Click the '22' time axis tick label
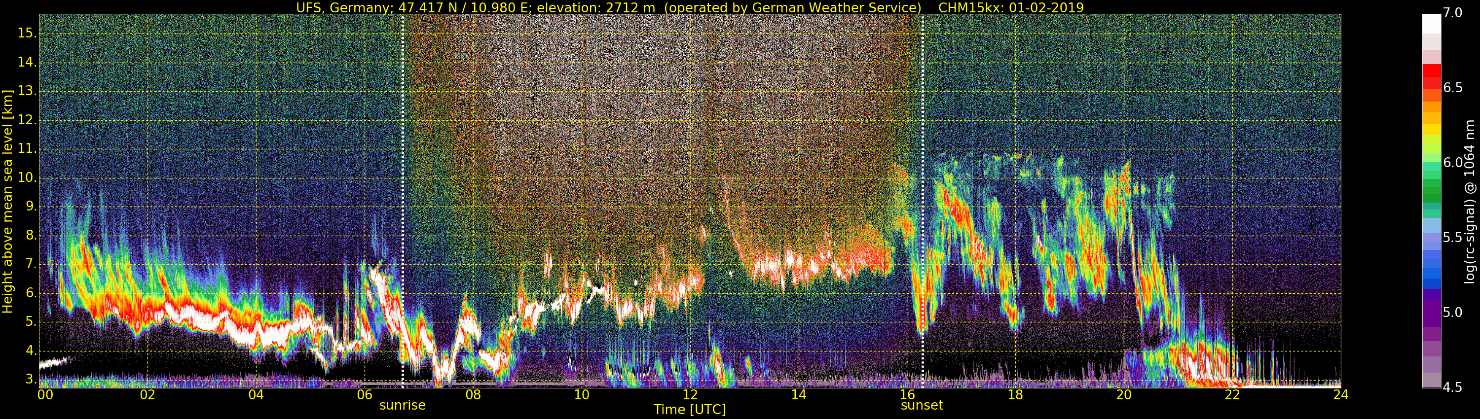 coord(1232,395)
